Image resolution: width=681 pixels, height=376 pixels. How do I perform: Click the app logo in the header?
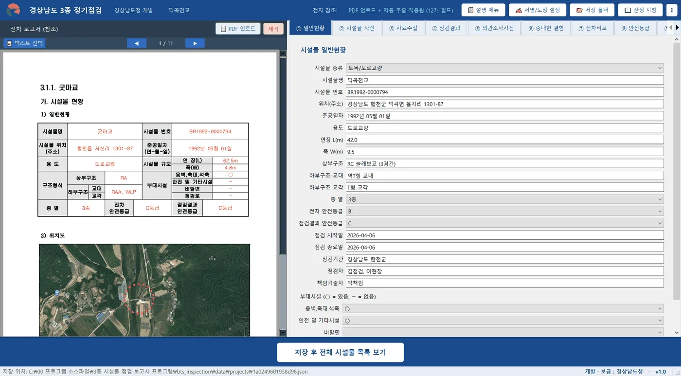click(x=13, y=10)
